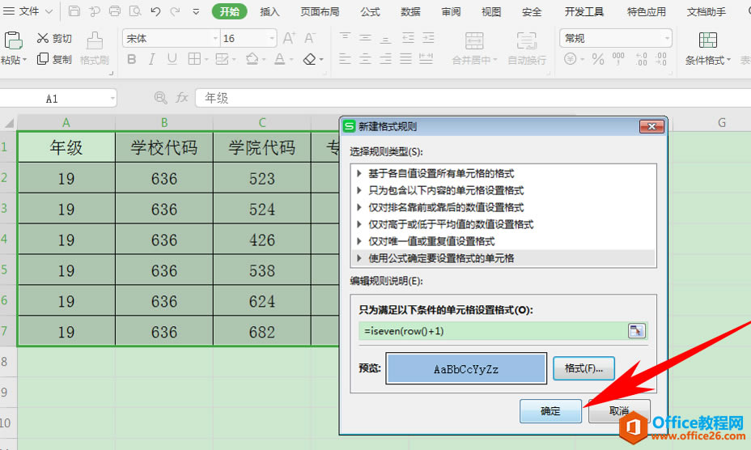This screenshot has height=450, width=751.
Task: Click the Print icon in quick toolbar
Action: click(x=114, y=11)
